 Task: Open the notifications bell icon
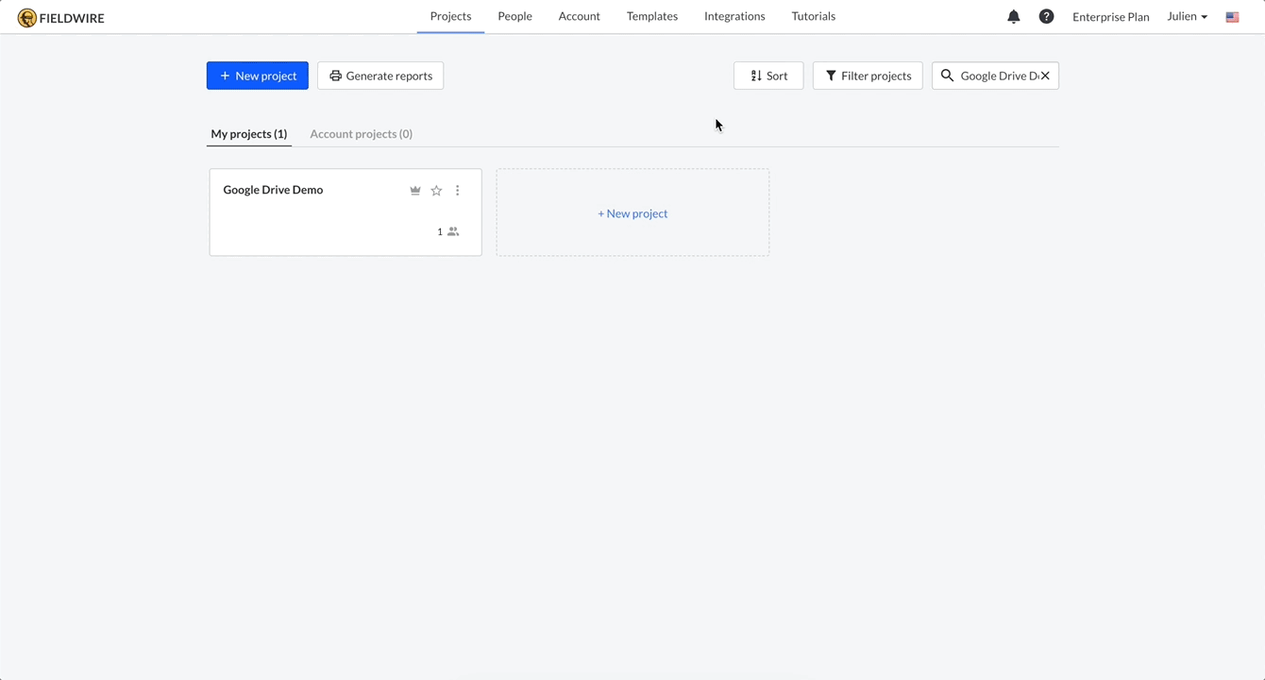tap(1014, 16)
